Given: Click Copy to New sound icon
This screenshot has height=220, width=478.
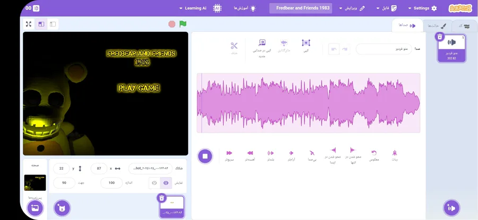Looking at the screenshot, I should point(262,42).
